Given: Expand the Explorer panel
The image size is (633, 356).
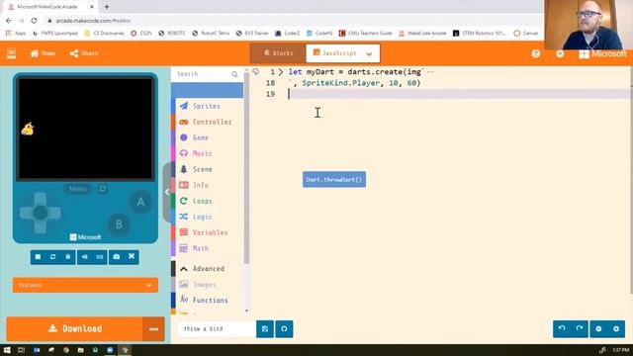Looking at the screenshot, I should point(85,285).
